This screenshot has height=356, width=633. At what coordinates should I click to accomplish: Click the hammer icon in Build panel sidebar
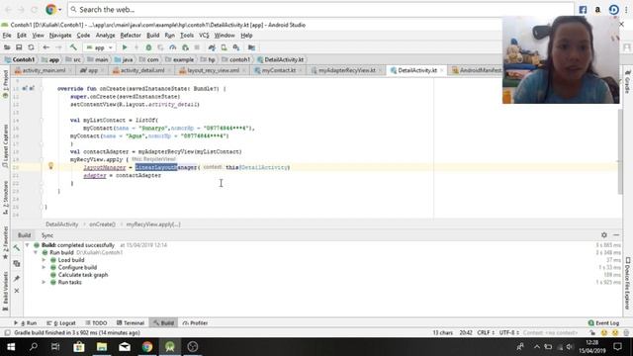coord(17,248)
